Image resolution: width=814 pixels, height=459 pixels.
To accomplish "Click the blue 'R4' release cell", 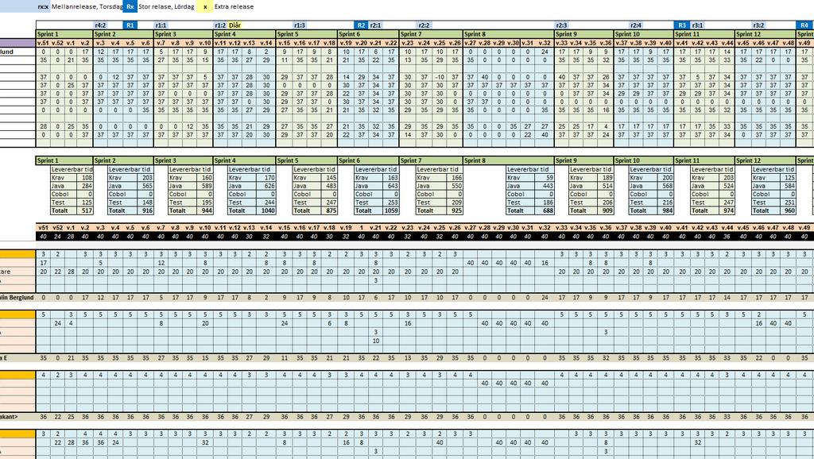I will (804, 25).
